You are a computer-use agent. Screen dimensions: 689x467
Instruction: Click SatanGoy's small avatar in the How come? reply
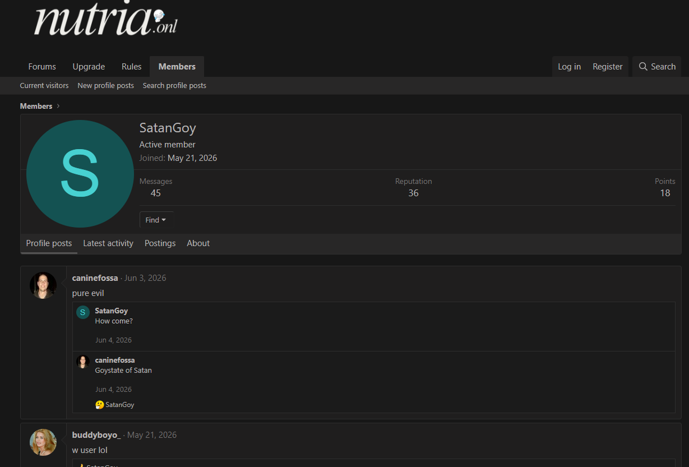pos(83,312)
